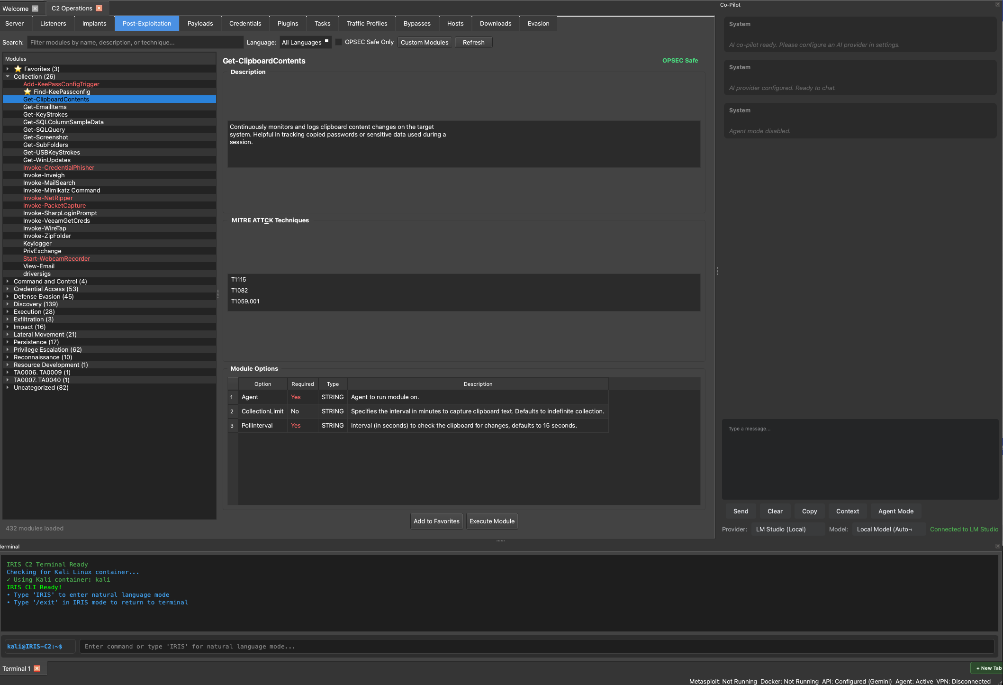Expand Credential Access (53) category
Image resolution: width=1003 pixels, height=685 pixels.
click(x=8, y=289)
